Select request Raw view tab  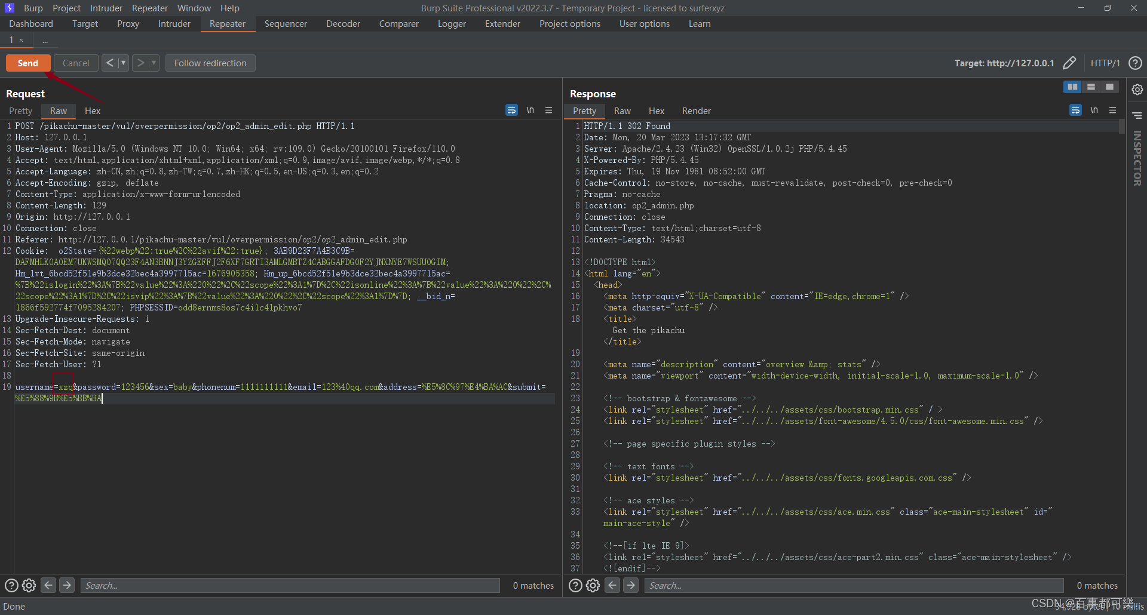[59, 111]
